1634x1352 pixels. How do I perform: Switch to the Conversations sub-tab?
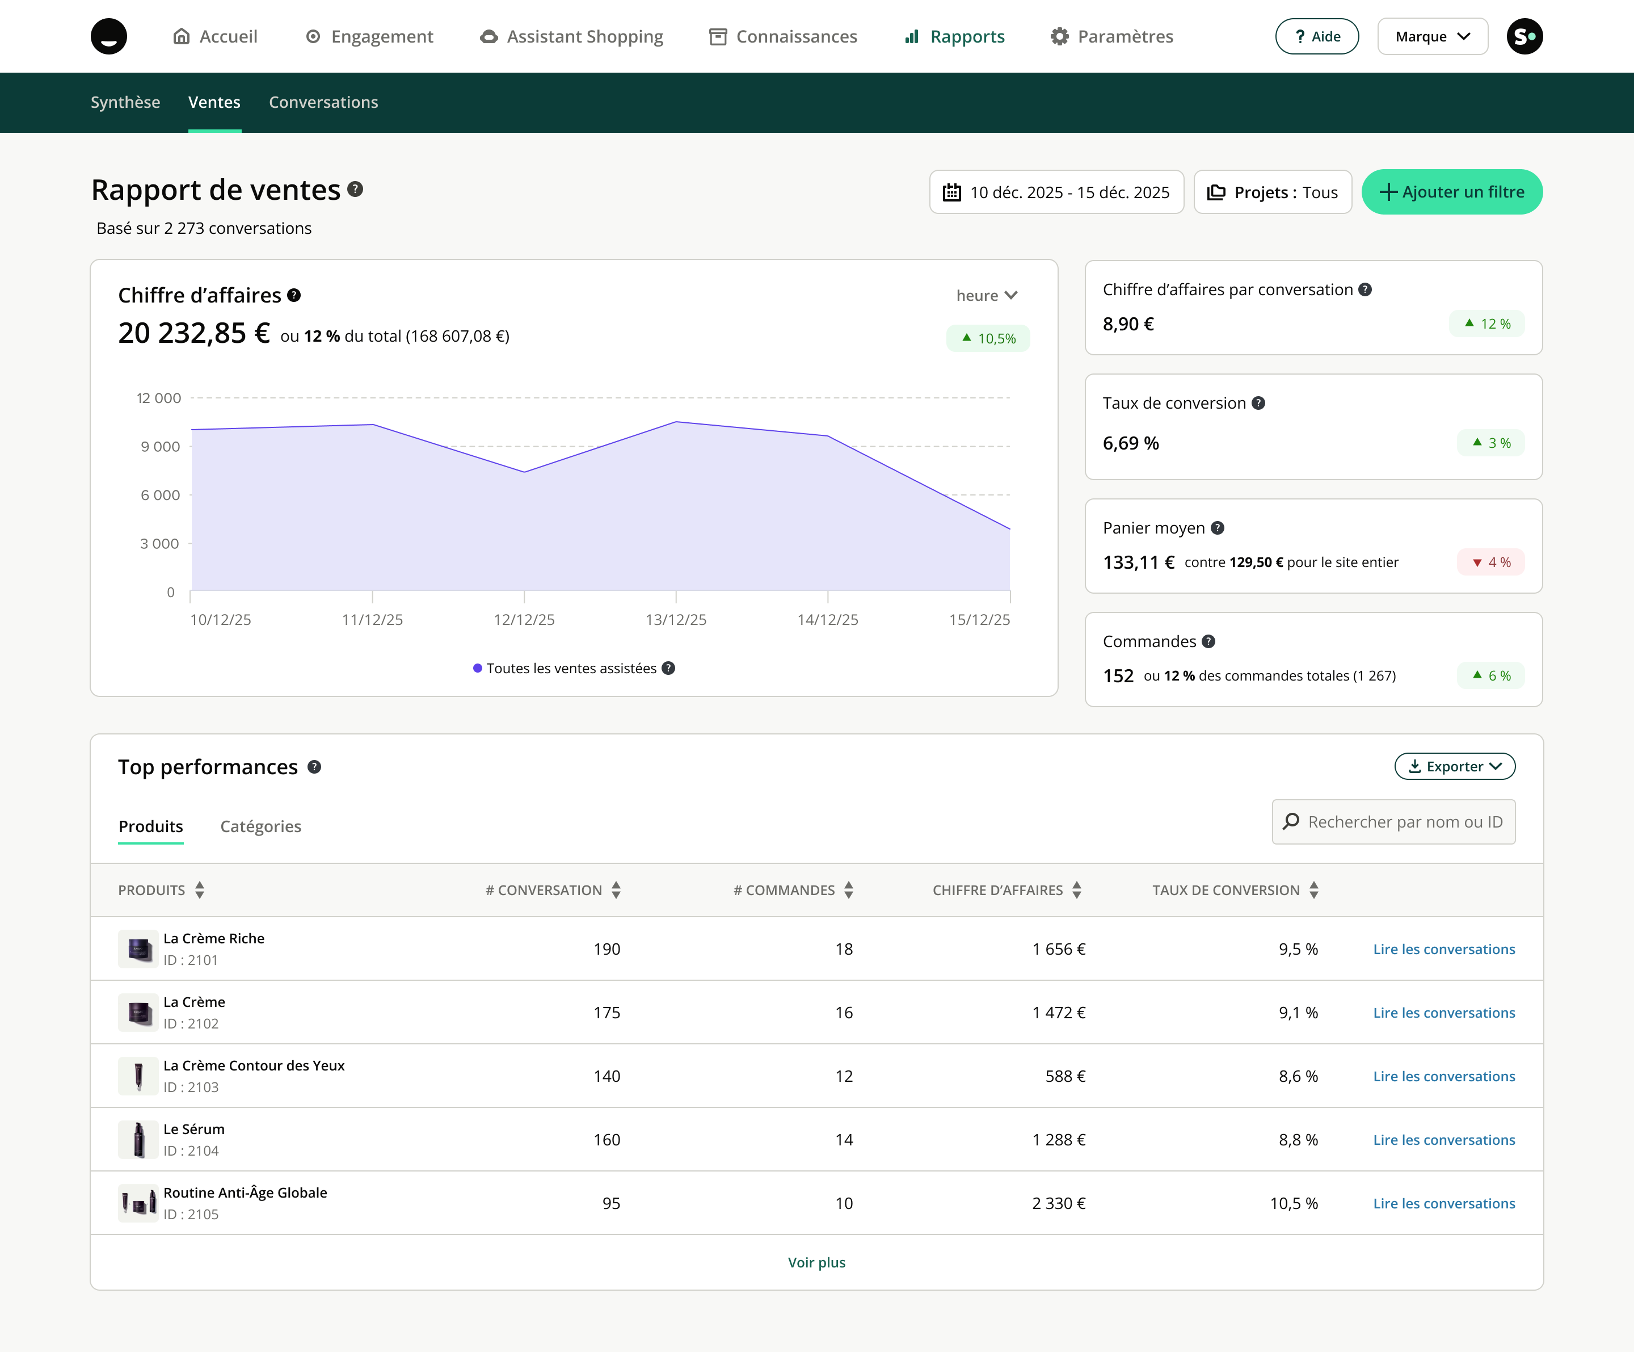click(x=323, y=102)
